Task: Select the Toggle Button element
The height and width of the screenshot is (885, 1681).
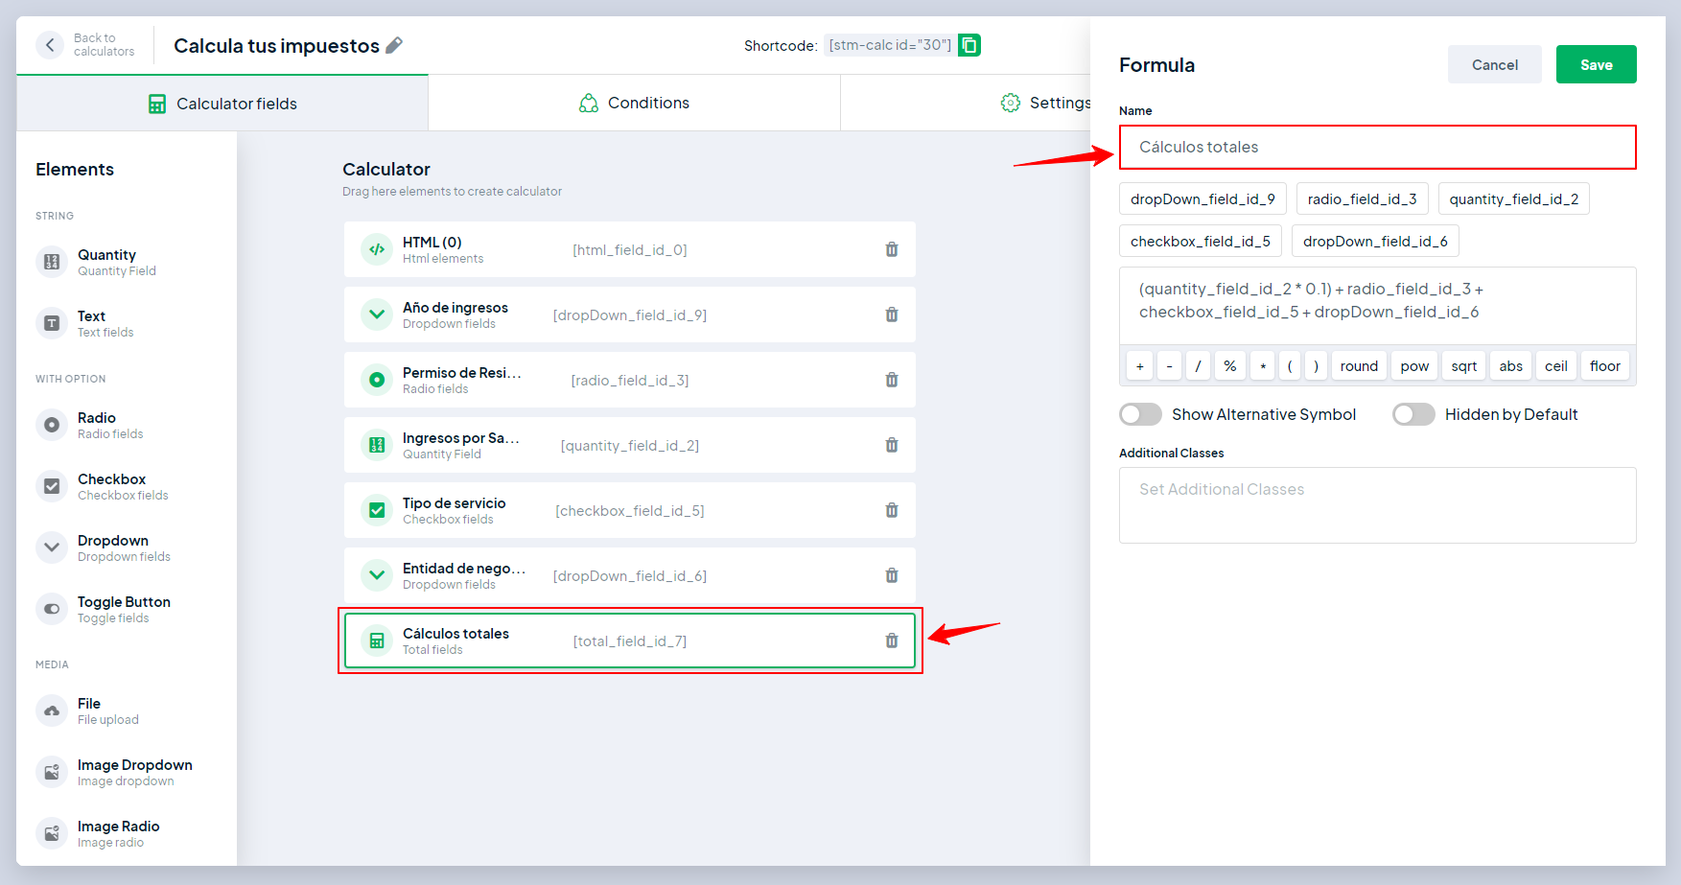Action: point(124,609)
